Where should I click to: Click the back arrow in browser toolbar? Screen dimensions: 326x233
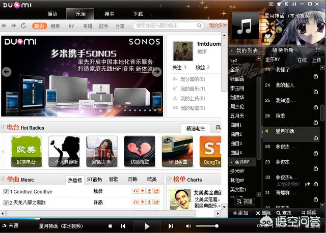tap(4, 25)
